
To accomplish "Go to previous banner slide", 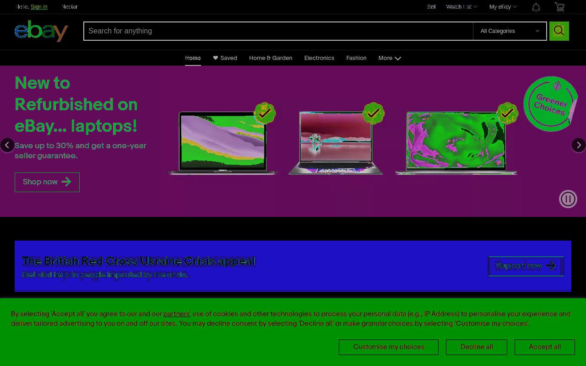I will [7, 145].
